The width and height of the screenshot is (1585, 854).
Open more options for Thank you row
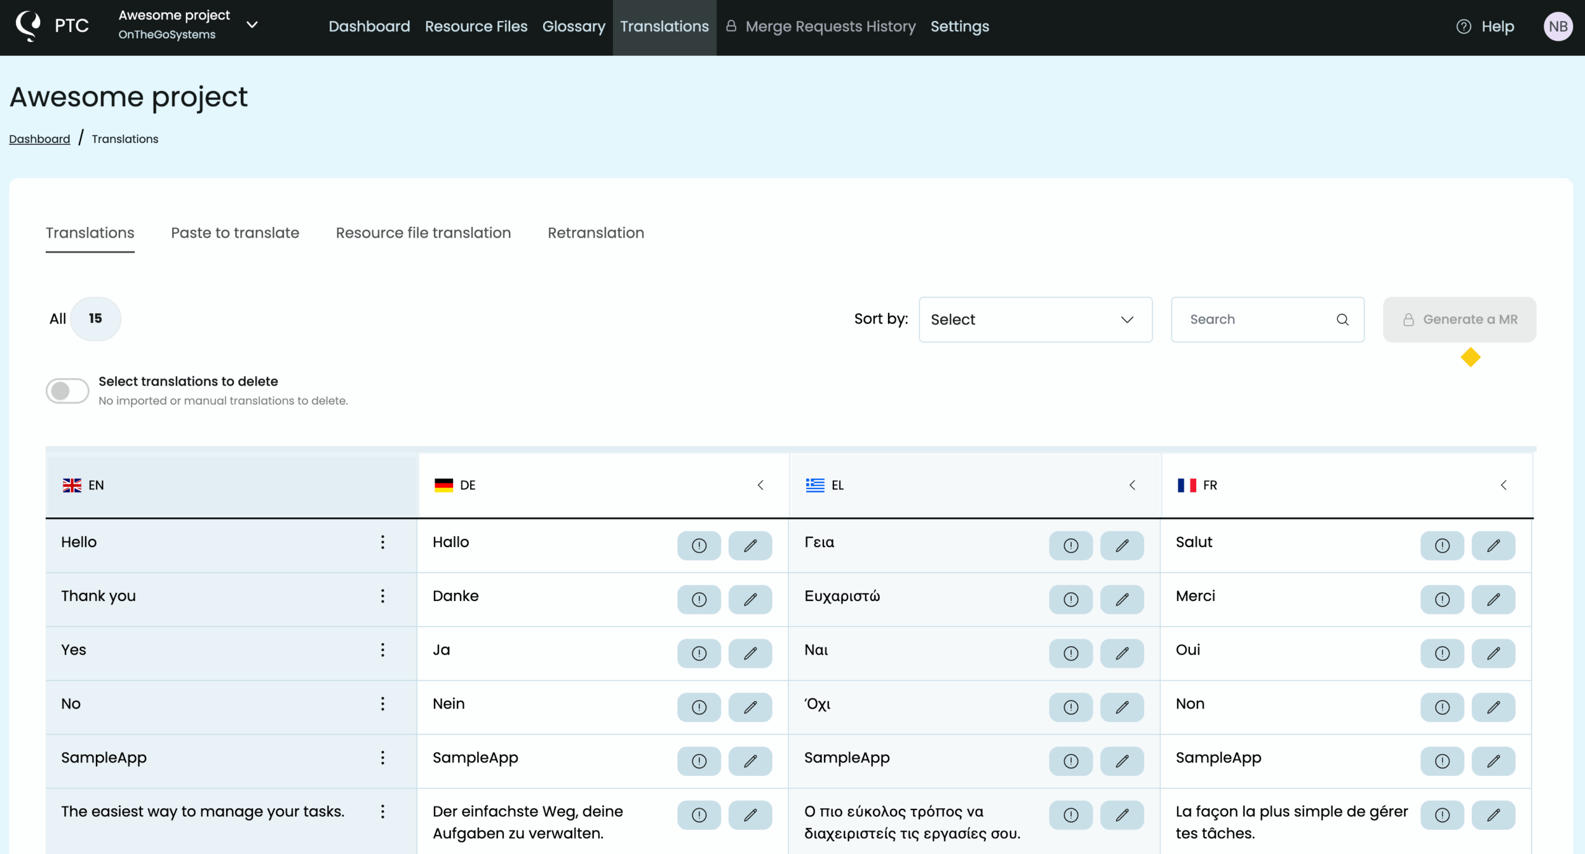pyautogui.click(x=383, y=596)
